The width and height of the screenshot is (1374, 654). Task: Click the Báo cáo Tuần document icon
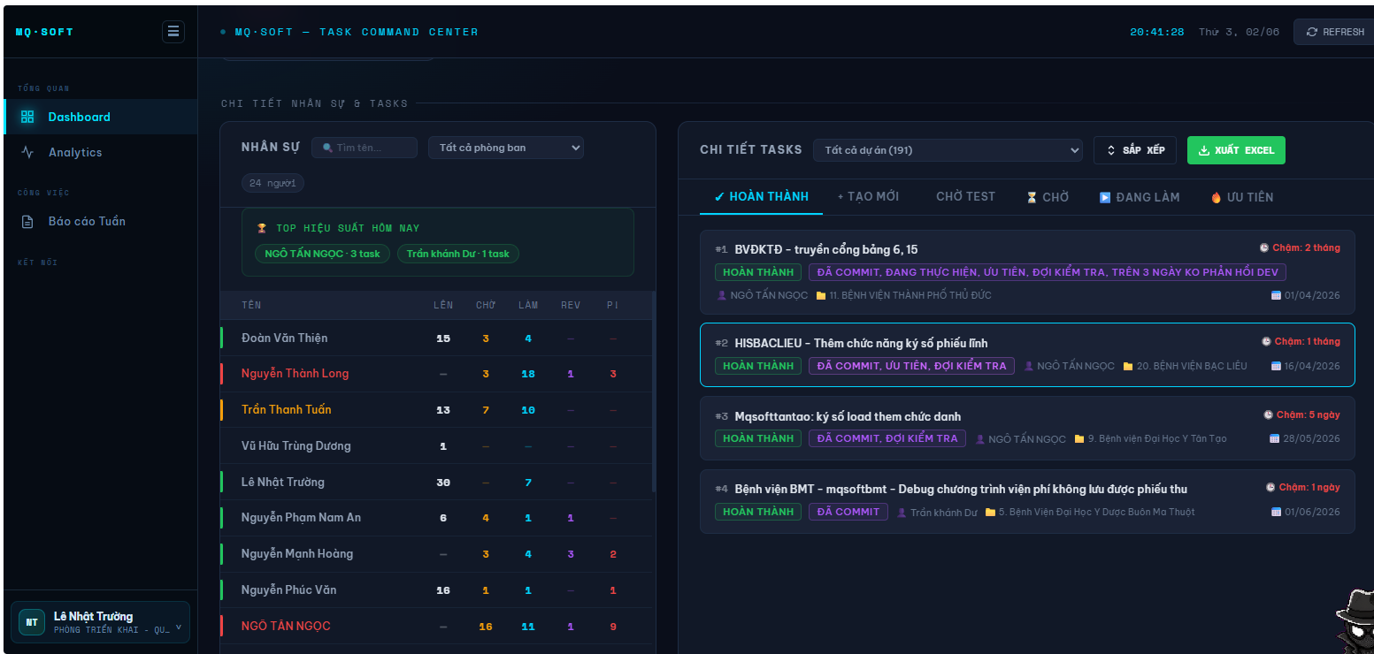tap(27, 221)
